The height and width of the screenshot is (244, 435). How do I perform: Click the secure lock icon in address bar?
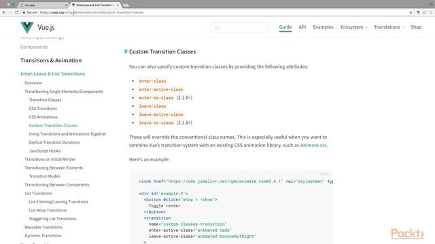(x=24, y=12)
